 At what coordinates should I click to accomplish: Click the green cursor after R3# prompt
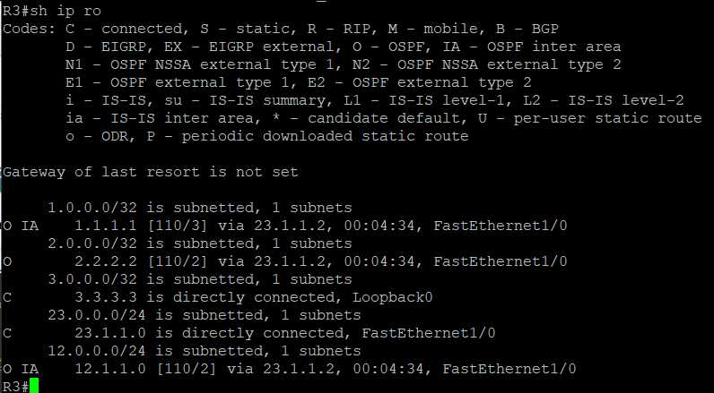[x=34, y=386]
